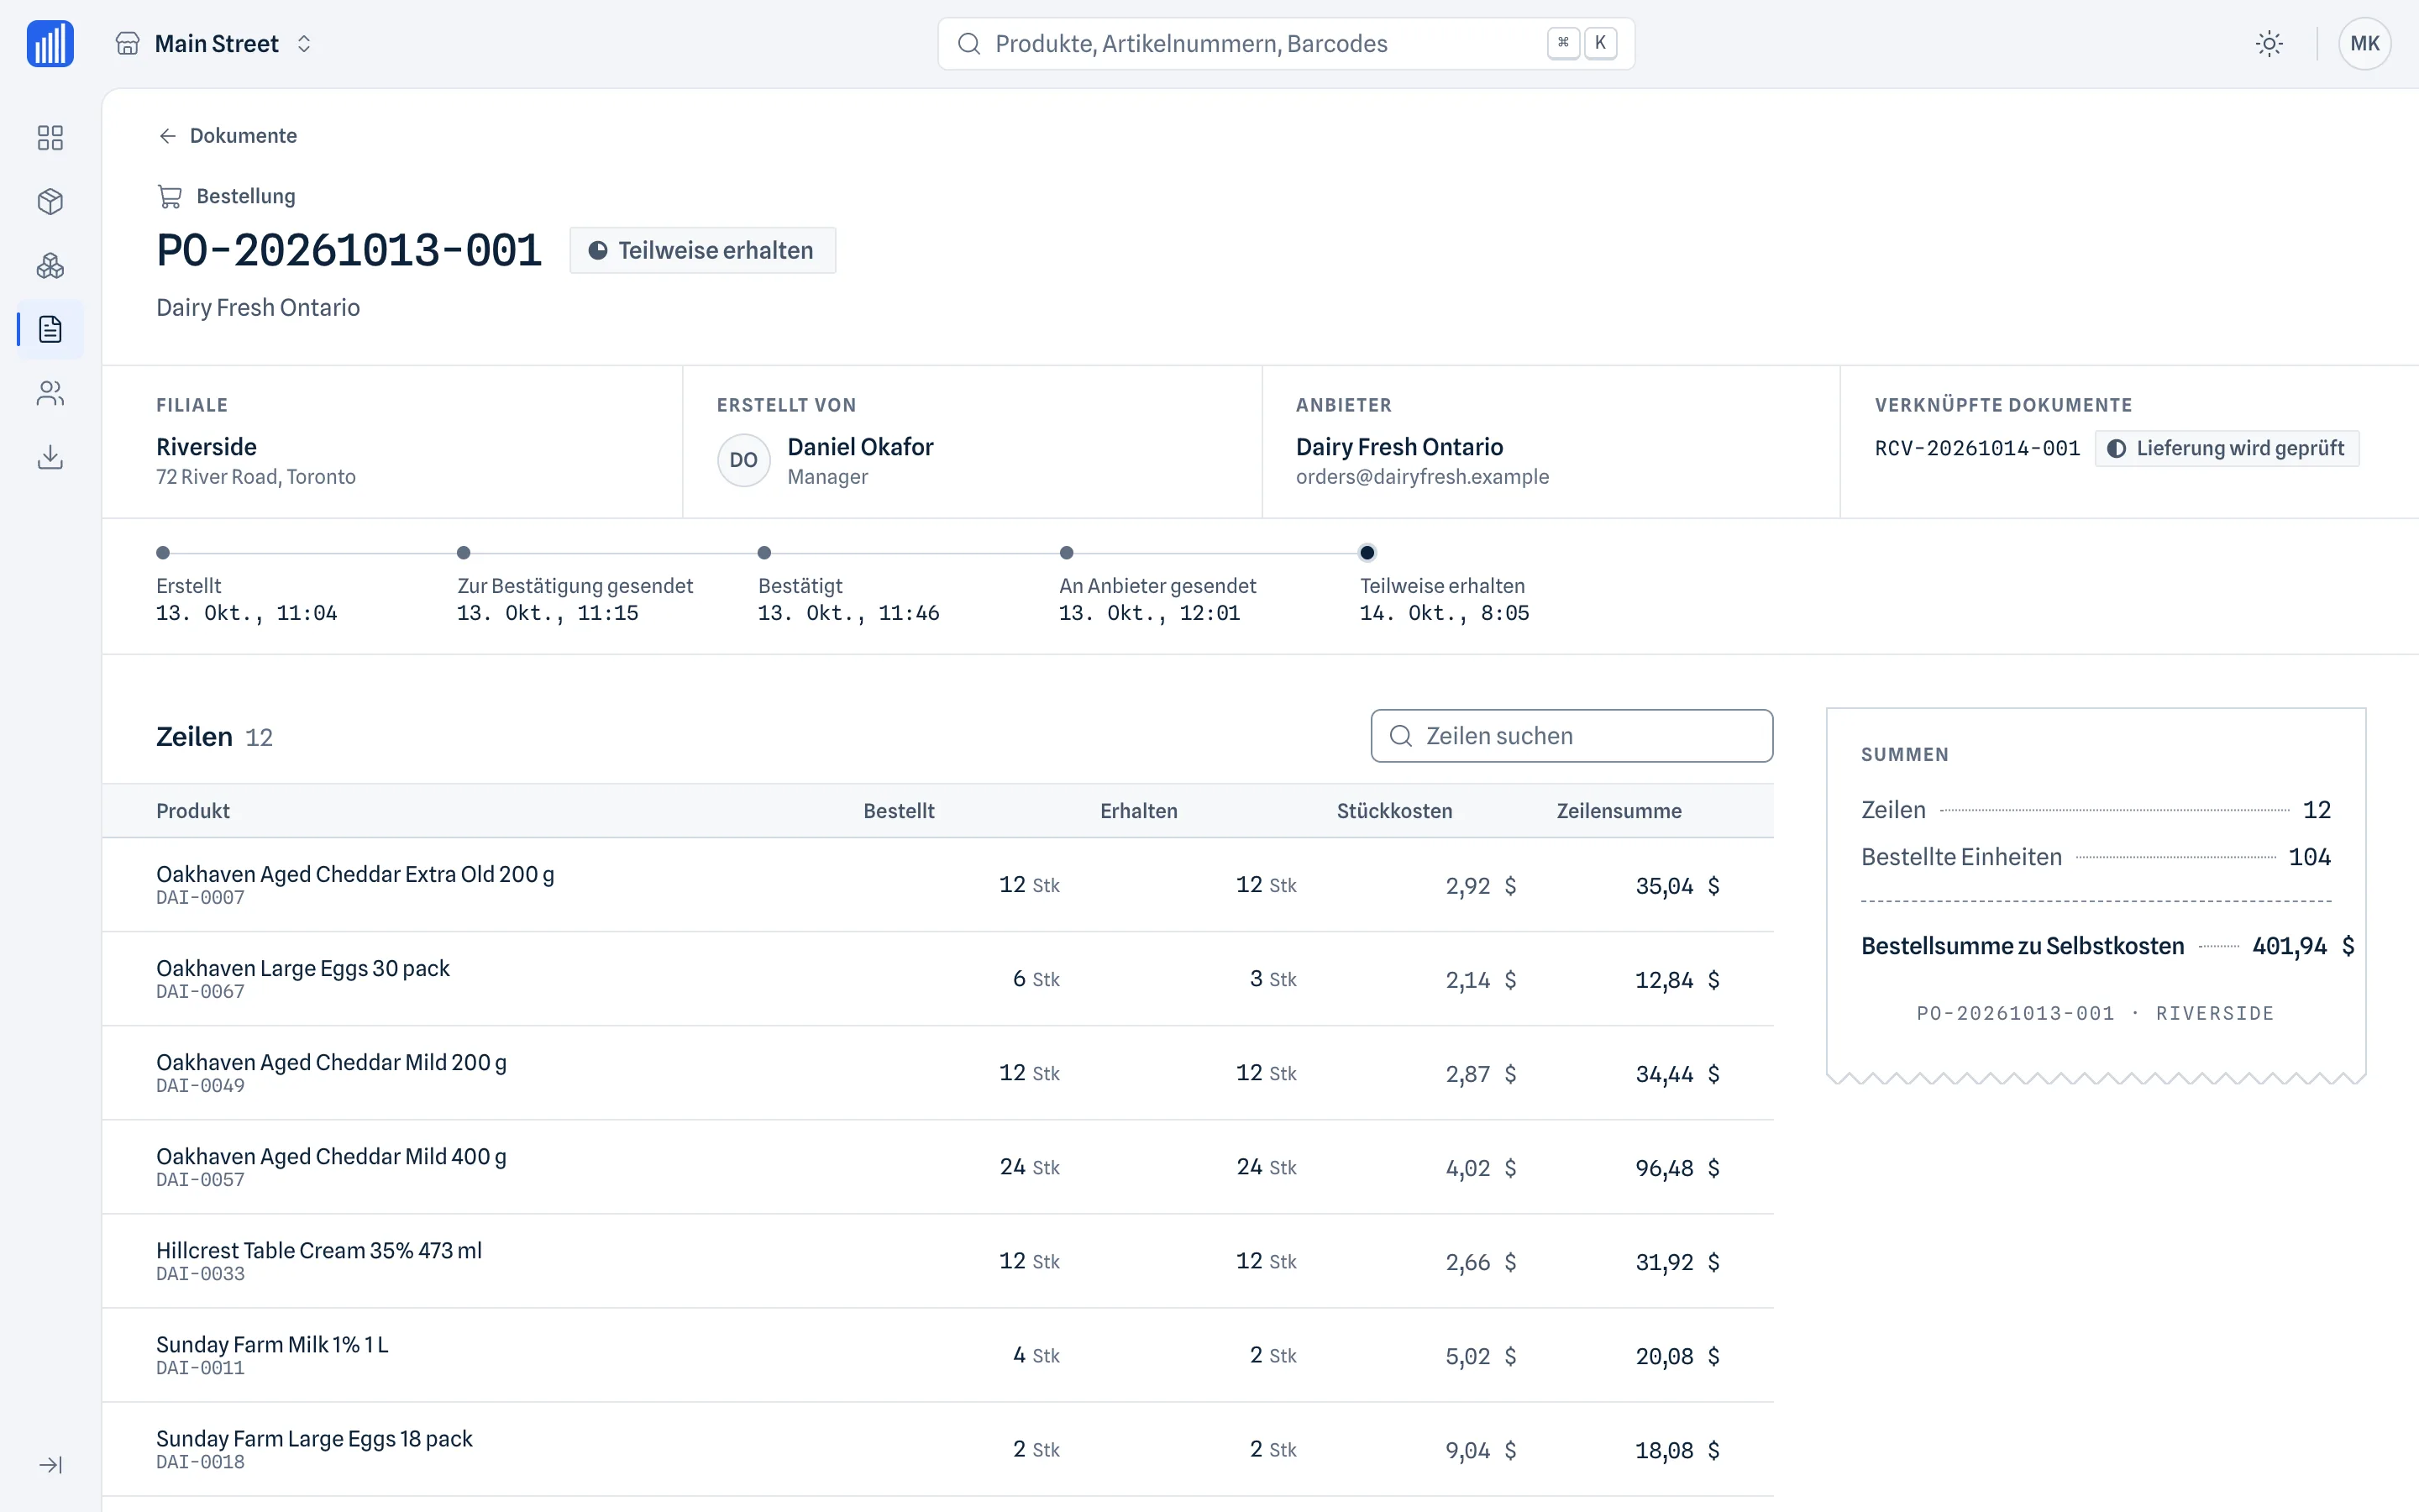Go back to Dokumente
The width and height of the screenshot is (2419, 1512).
click(x=227, y=135)
